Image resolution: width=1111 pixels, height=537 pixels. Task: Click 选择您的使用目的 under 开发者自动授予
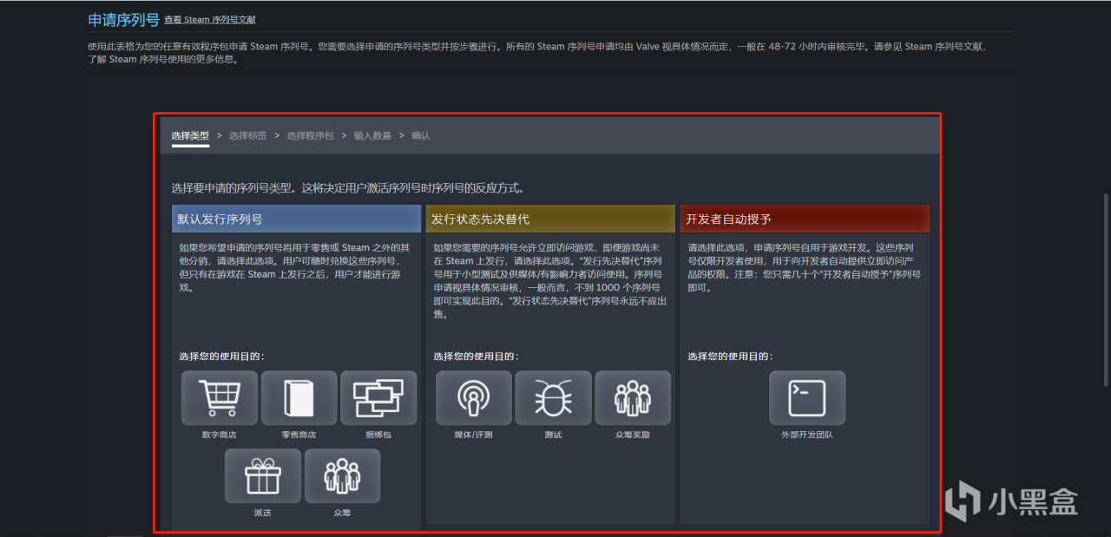pyautogui.click(x=730, y=357)
